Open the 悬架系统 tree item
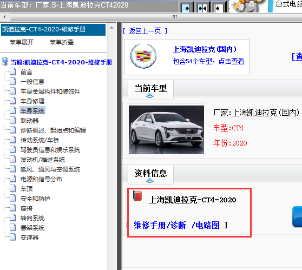302x270 pixels. 32,228
